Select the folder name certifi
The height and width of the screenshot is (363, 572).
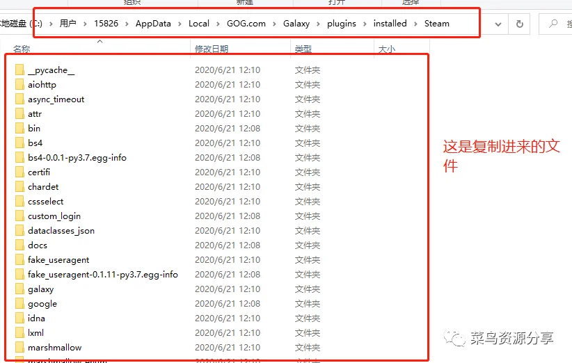click(x=39, y=172)
